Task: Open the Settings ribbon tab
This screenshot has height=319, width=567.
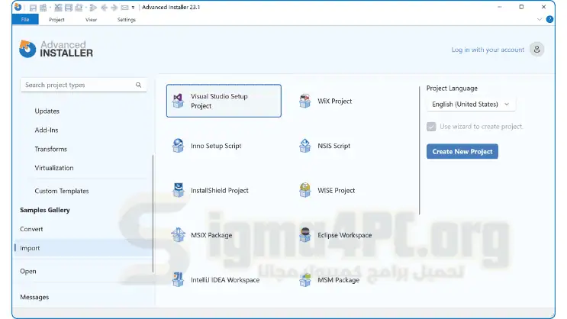Action: pos(127,20)
